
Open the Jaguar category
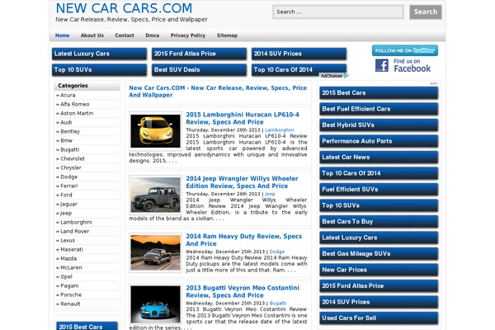click(68, 205)
